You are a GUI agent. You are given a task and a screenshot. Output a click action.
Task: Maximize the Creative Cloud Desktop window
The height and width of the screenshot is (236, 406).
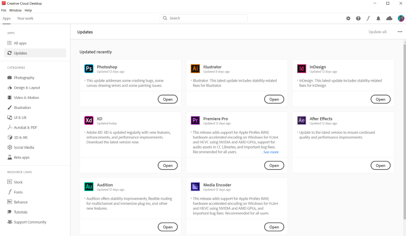tap(388, 3)
